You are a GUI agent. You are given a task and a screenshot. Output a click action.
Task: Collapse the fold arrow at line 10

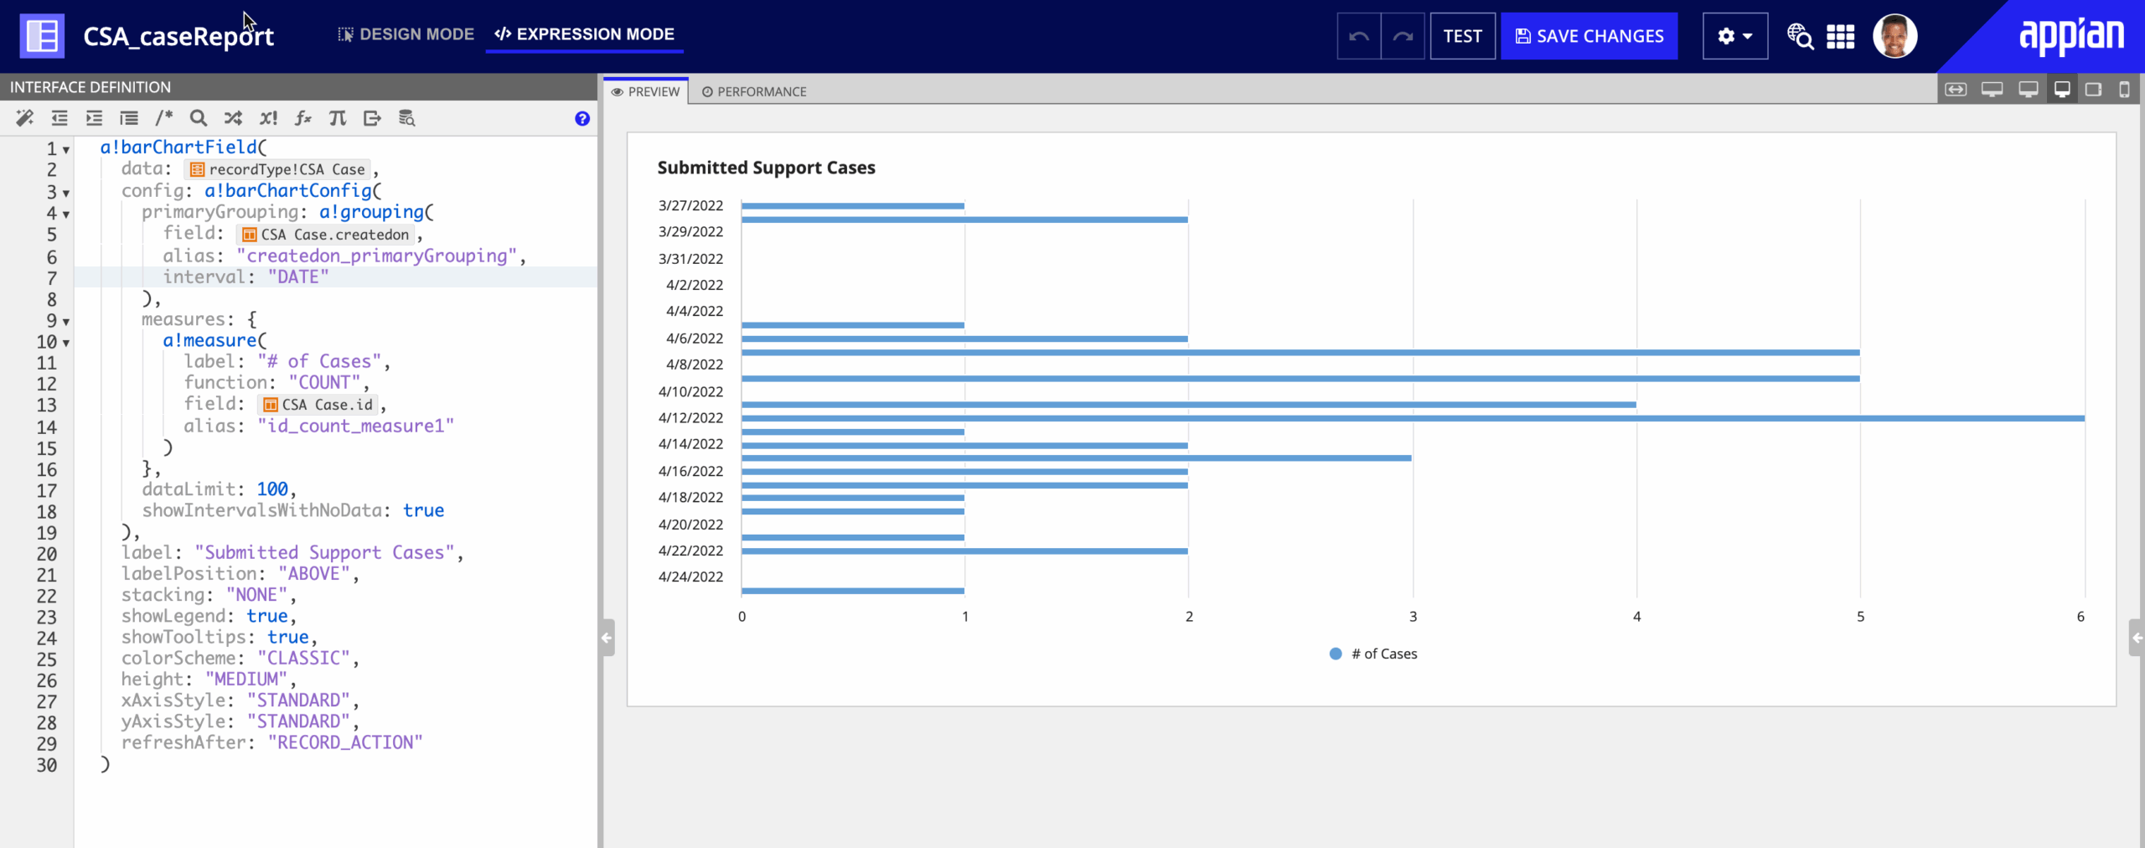click(66, 343)
